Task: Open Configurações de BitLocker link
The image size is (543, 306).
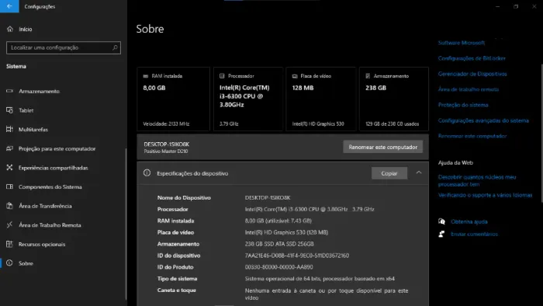Action: 472,58
